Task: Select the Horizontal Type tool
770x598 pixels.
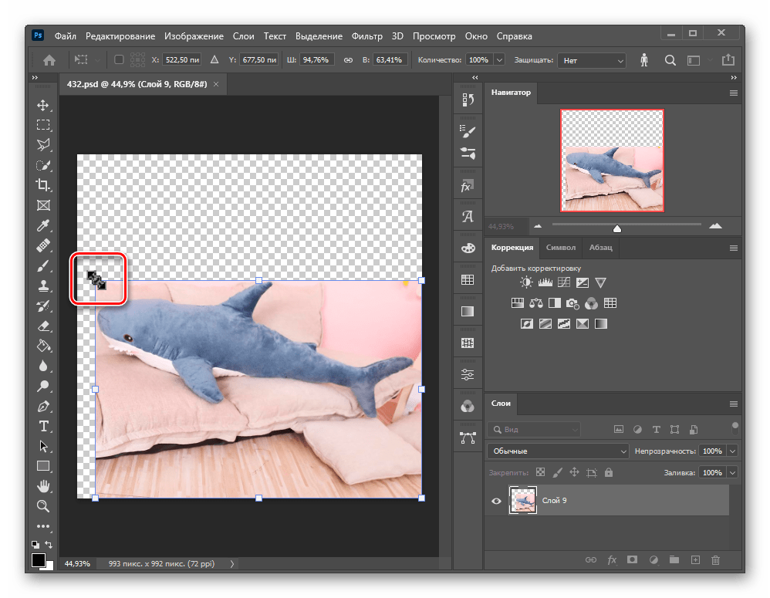Action: (43, 426)
